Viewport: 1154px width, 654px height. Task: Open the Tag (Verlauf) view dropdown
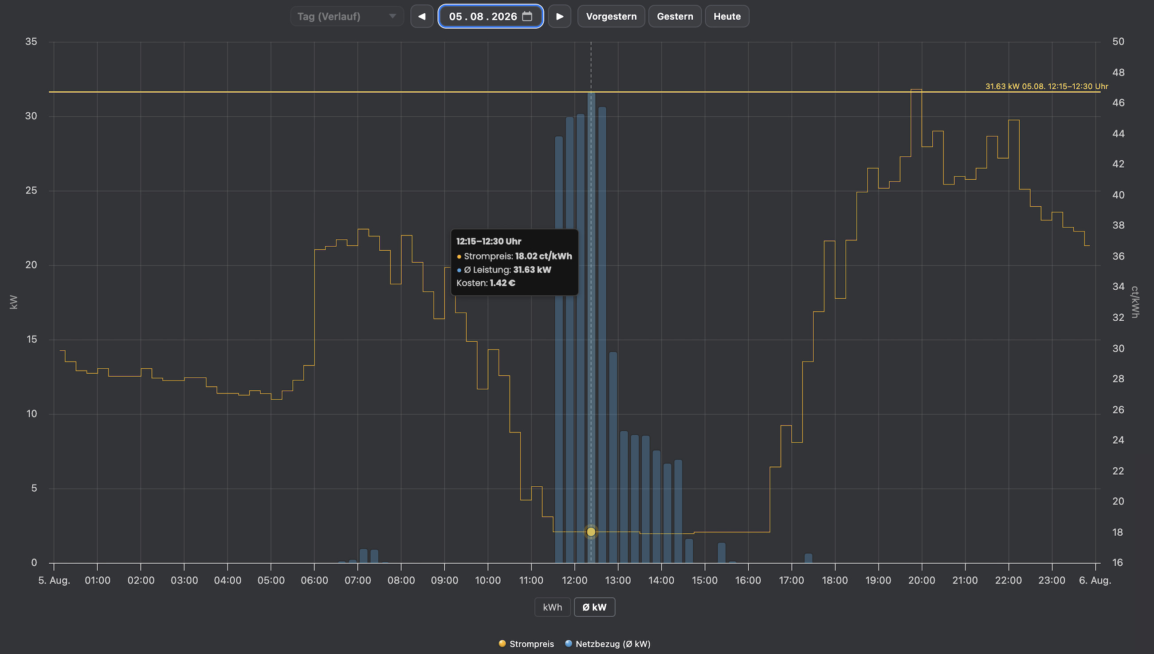(x=347, y=16)
